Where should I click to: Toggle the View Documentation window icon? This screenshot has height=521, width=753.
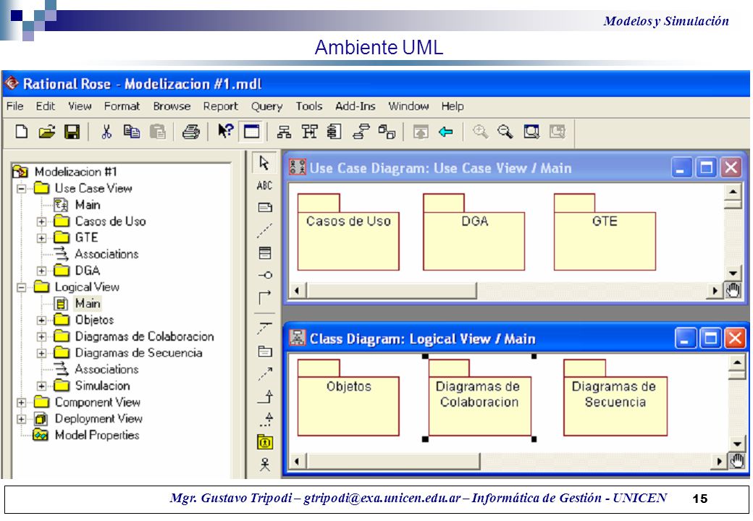coord(251,132)
